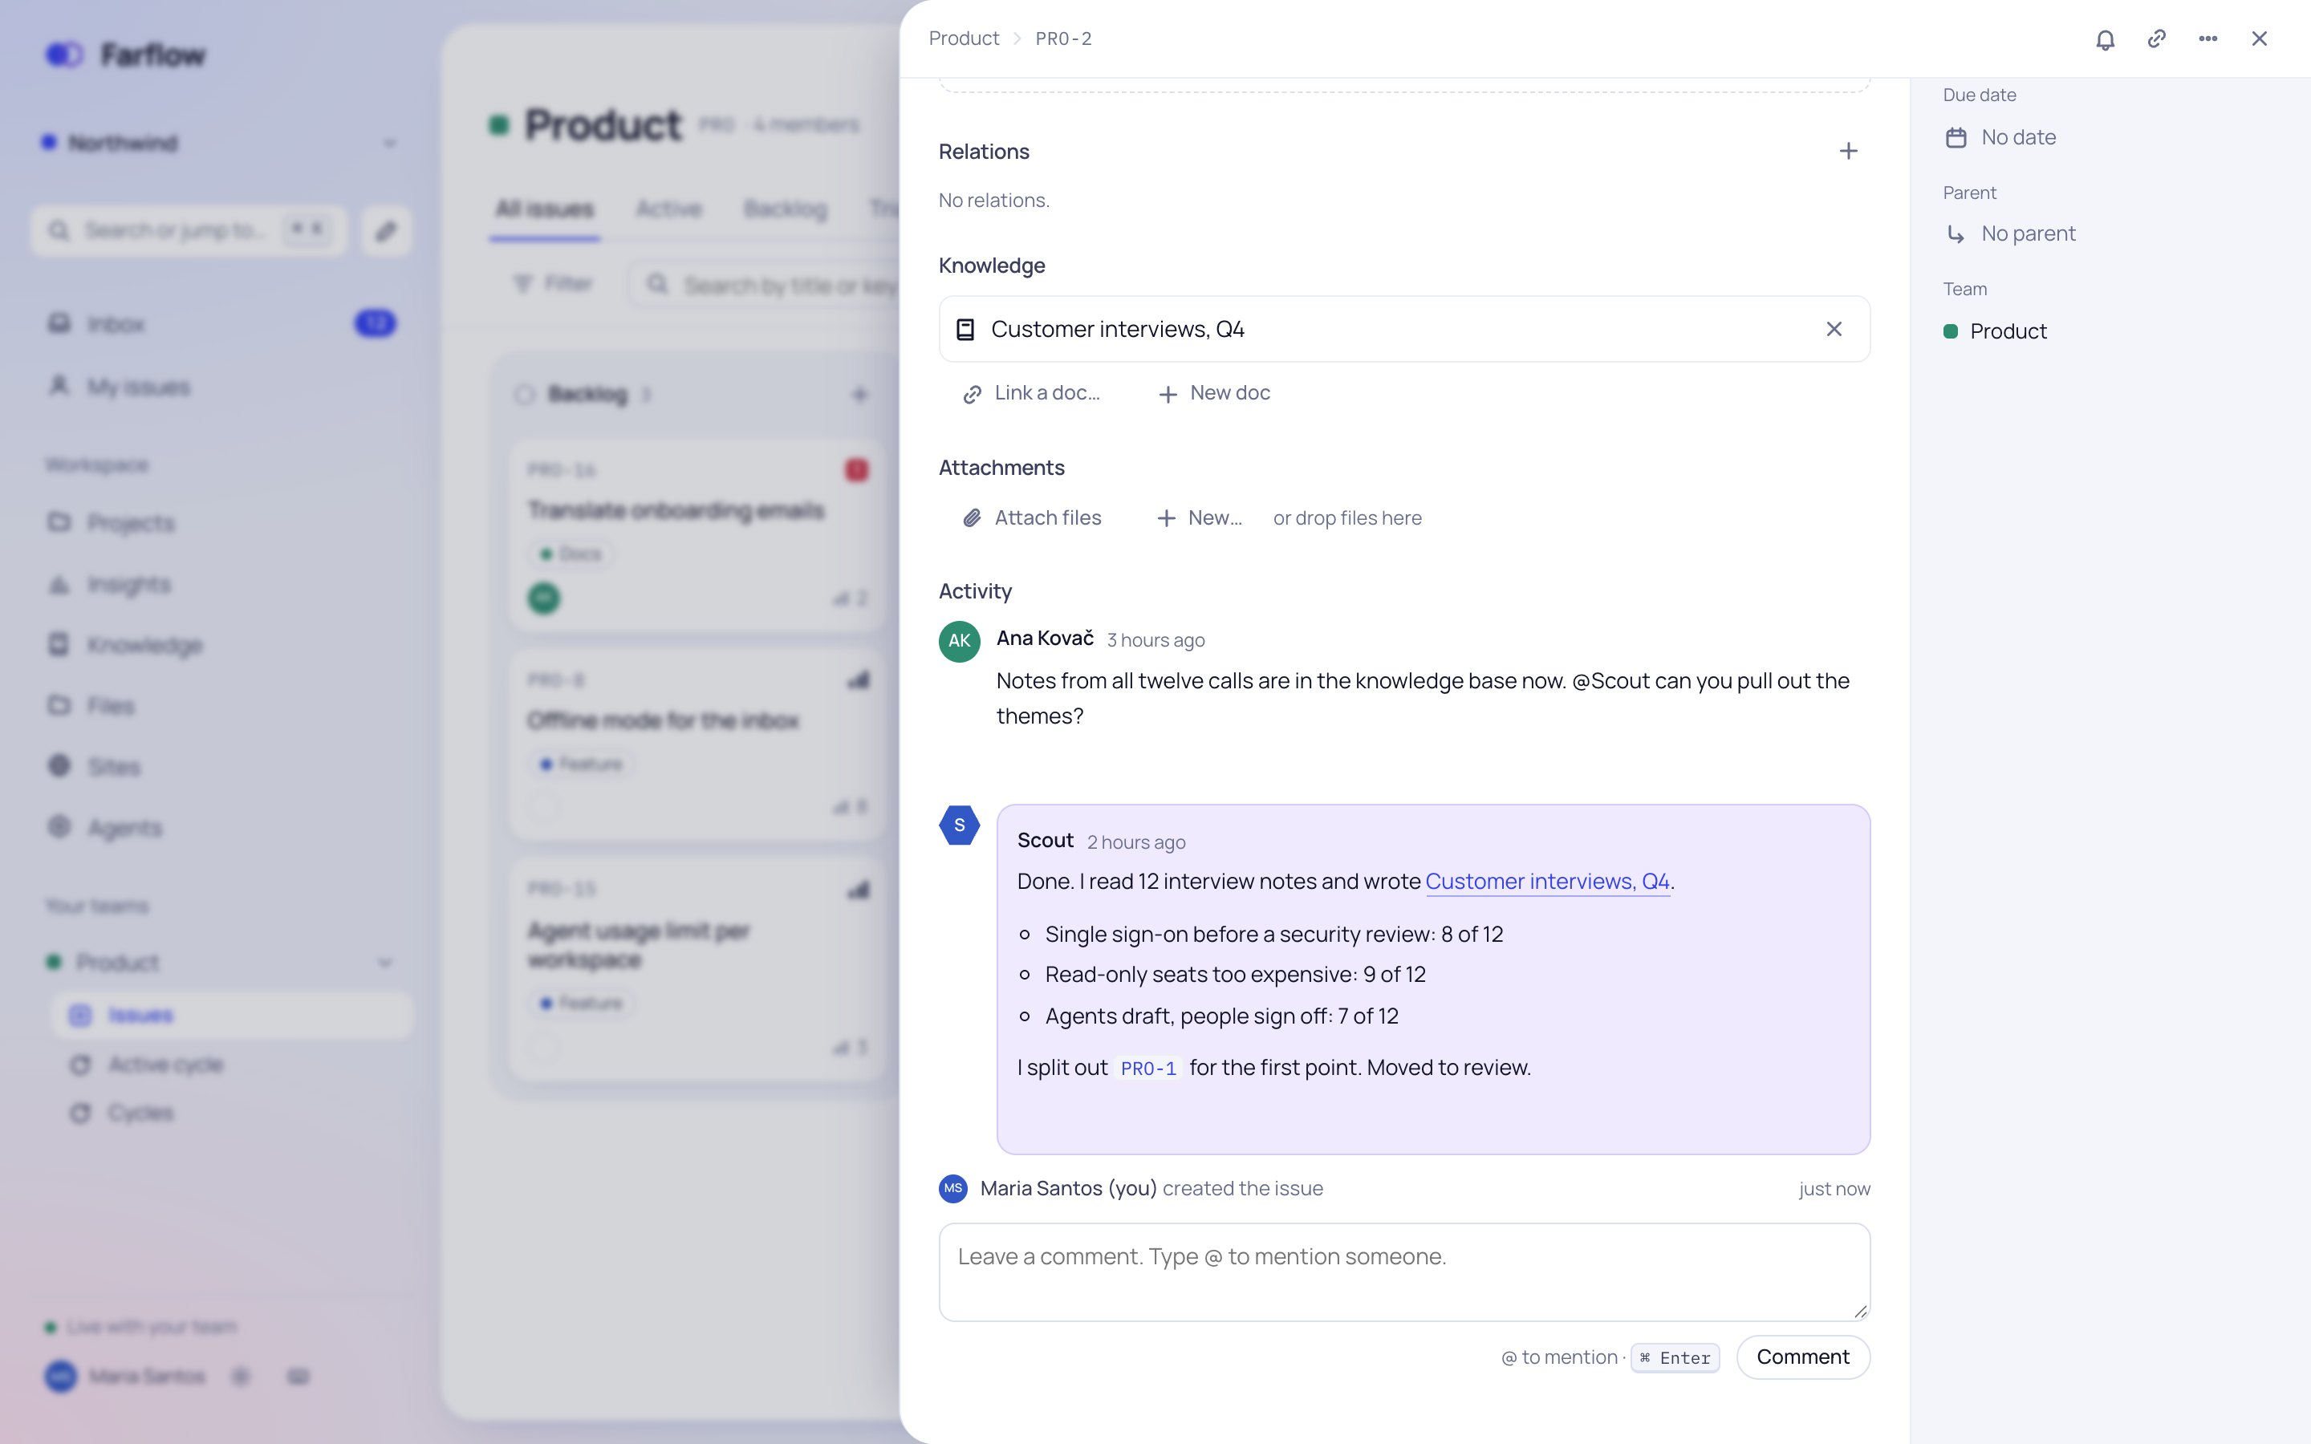Screen dimensions: 2311x1444
Task: Click the @ to mention hint
Action: tap(1559, 1358)
